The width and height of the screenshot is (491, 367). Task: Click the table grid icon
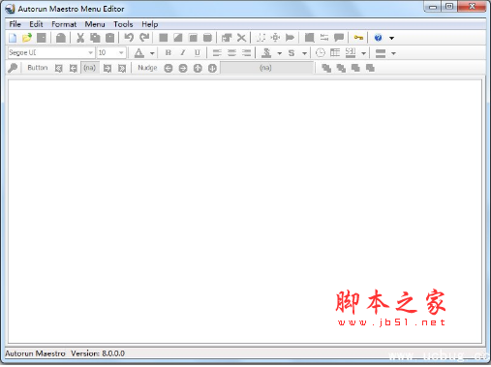(335, 52)
